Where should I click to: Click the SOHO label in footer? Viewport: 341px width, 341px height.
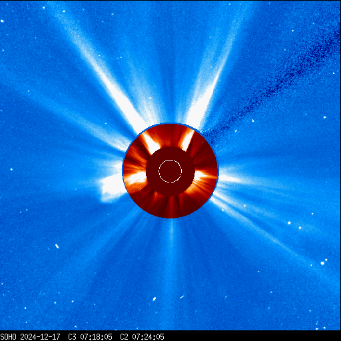point(9,337)
